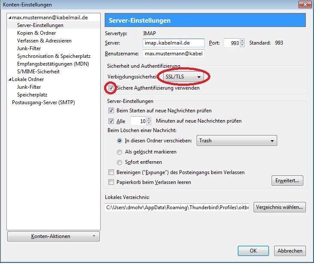Toggle Sichere Authentifizierung verwenden checkbox
The image size is (314, 265).
(111, 88)
